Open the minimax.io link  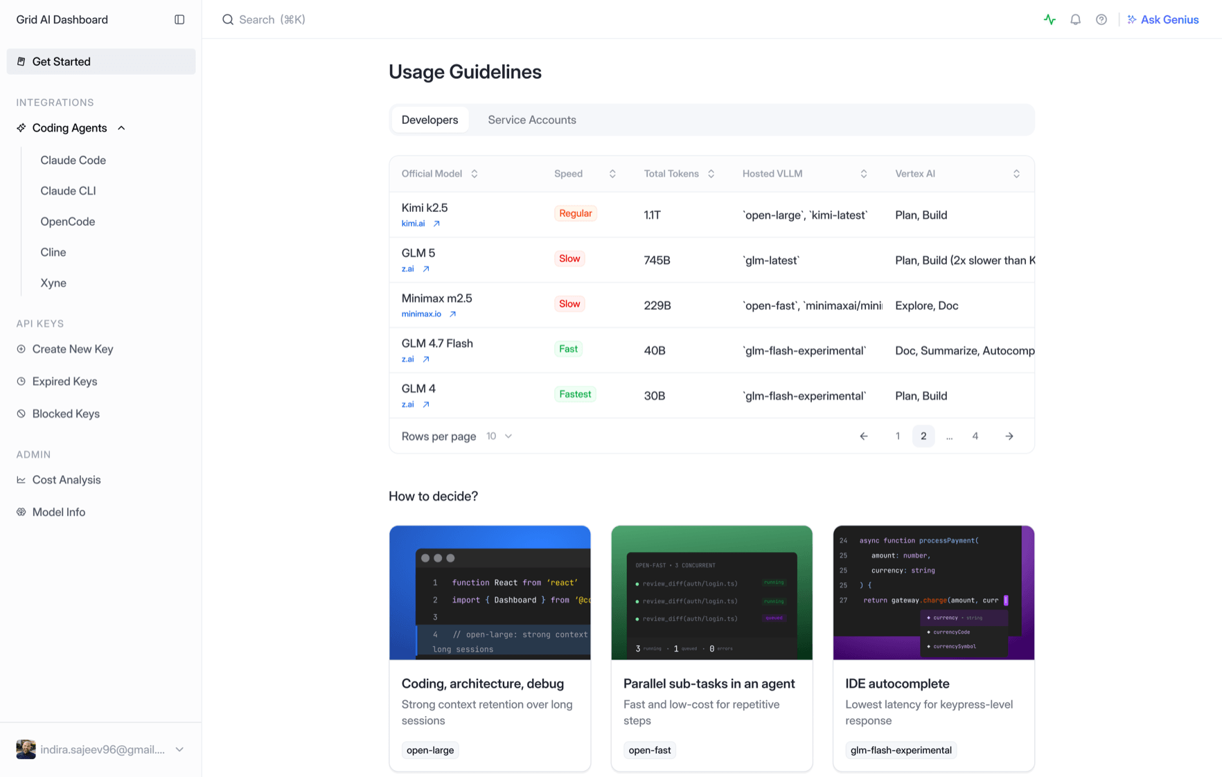[x=421, y=314]
